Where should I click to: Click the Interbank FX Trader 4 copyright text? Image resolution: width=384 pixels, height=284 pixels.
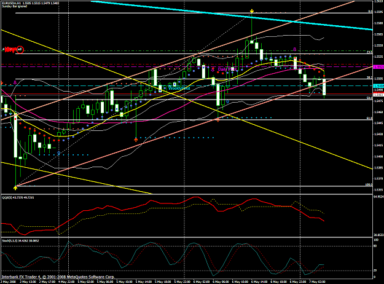(x=58, y=277)
